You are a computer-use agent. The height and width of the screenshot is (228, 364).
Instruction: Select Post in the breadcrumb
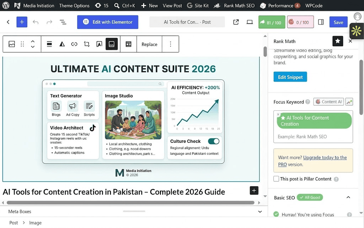(x=14, y=223)
